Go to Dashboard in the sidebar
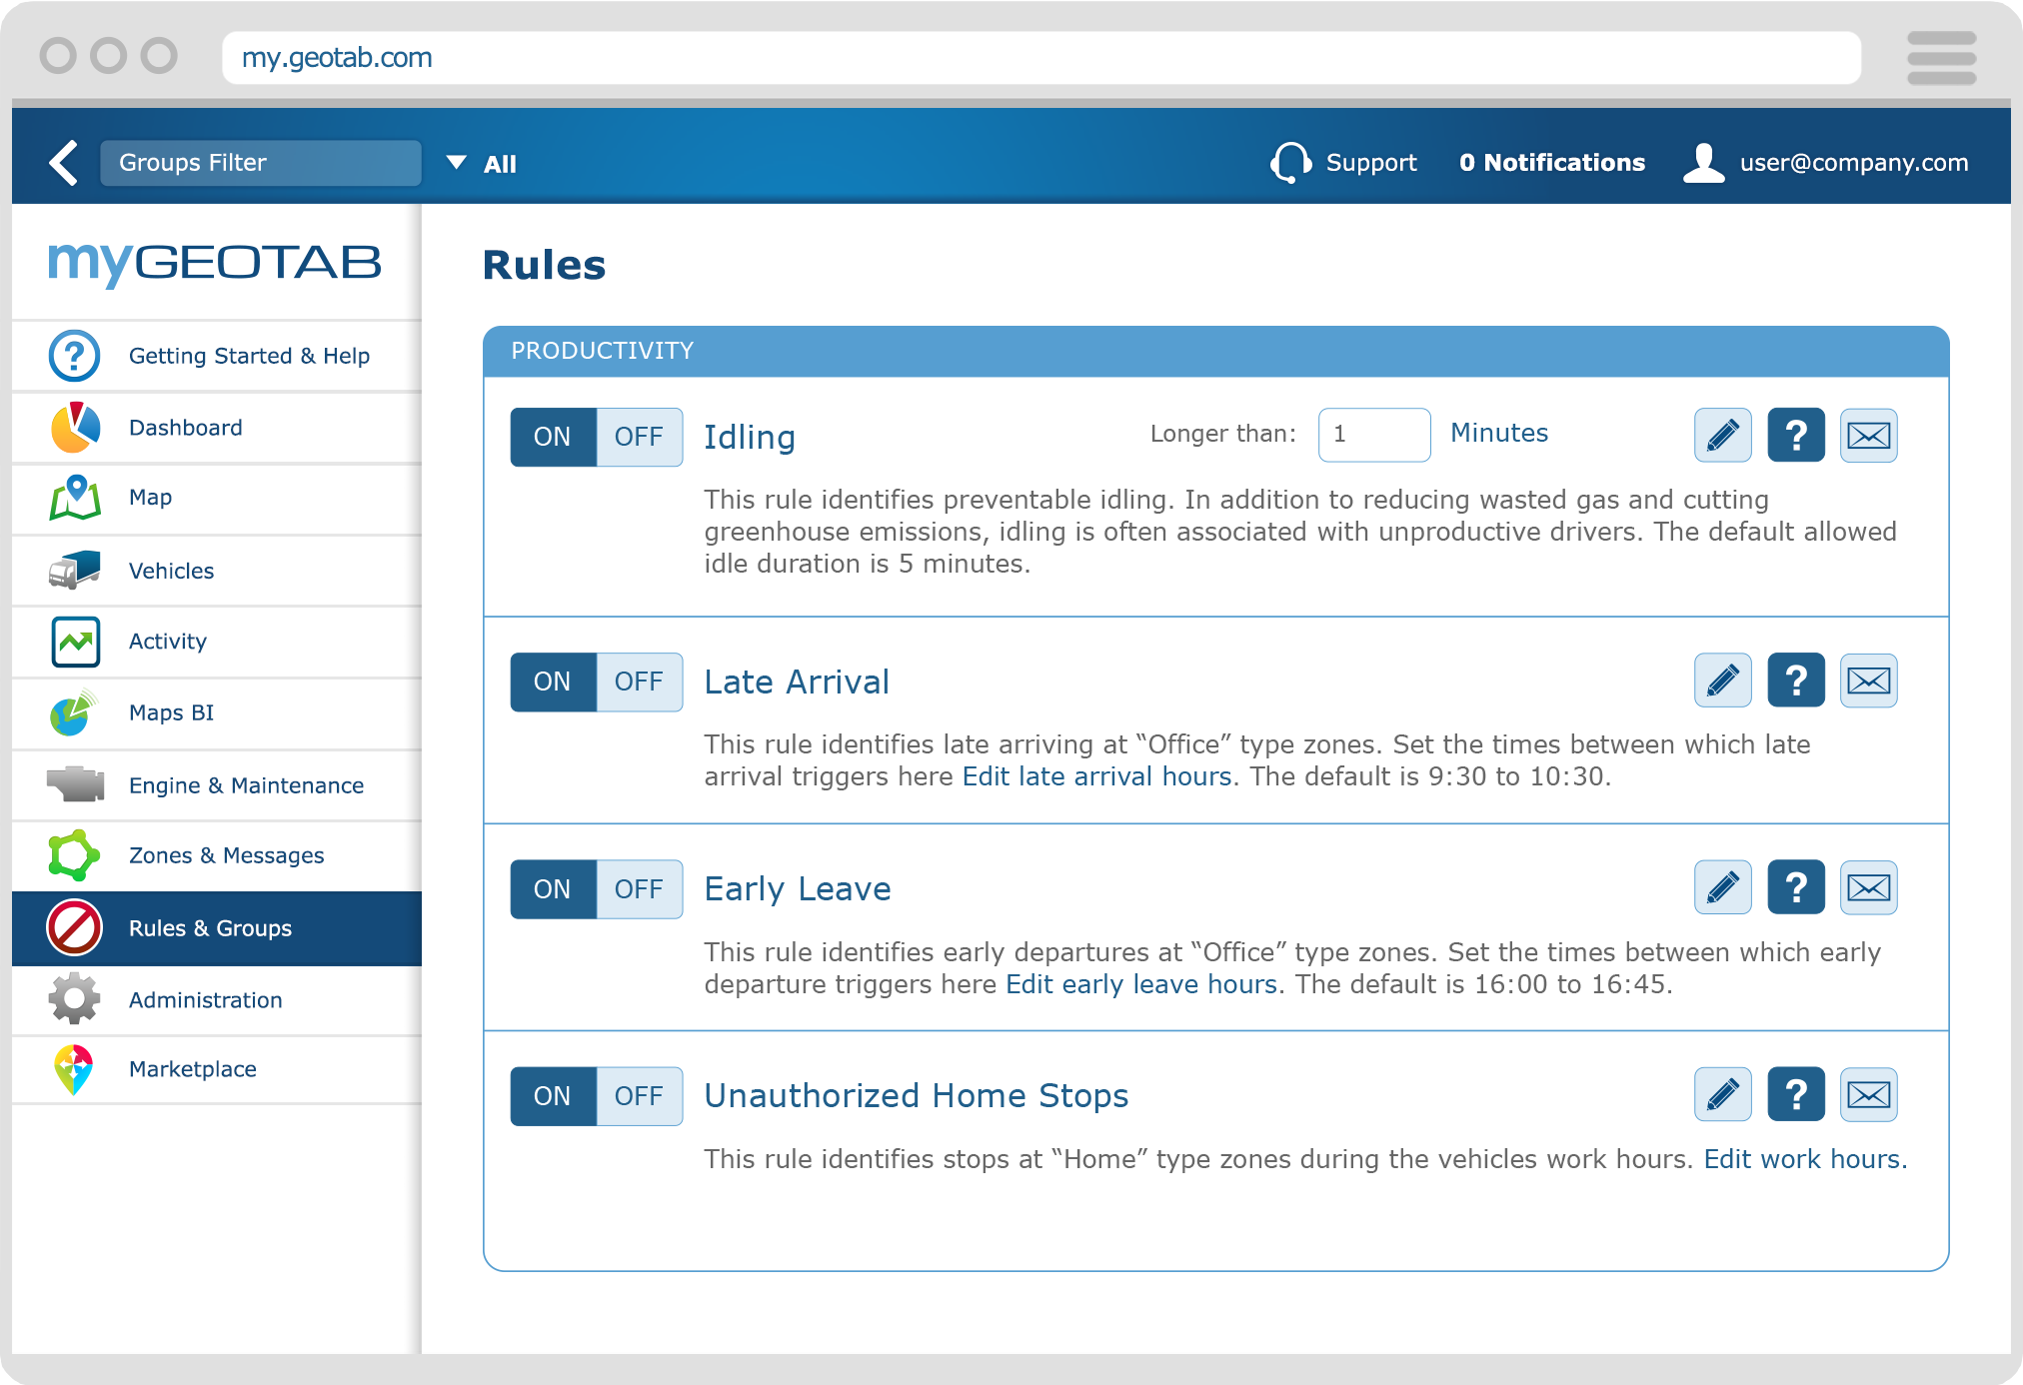 click(217, 428)
